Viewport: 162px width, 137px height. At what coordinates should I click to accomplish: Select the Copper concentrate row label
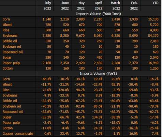(18, 134)
